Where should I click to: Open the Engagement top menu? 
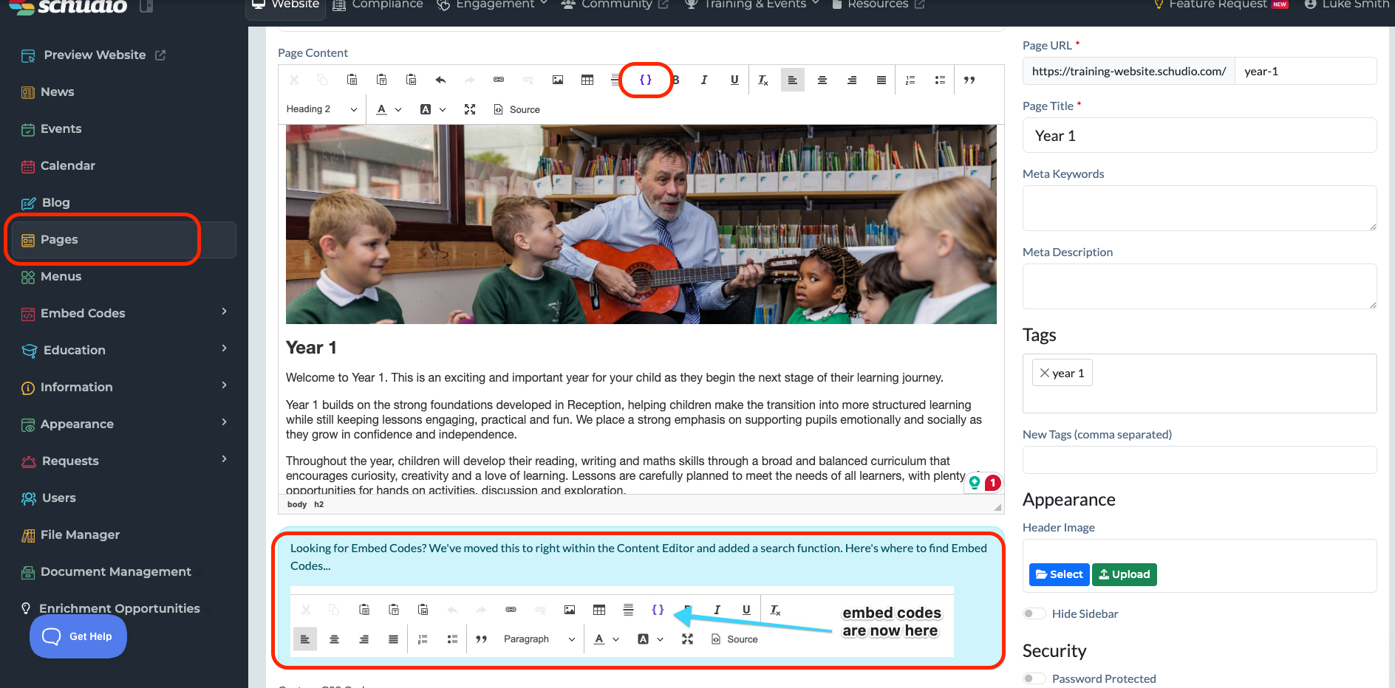[492, 4]
